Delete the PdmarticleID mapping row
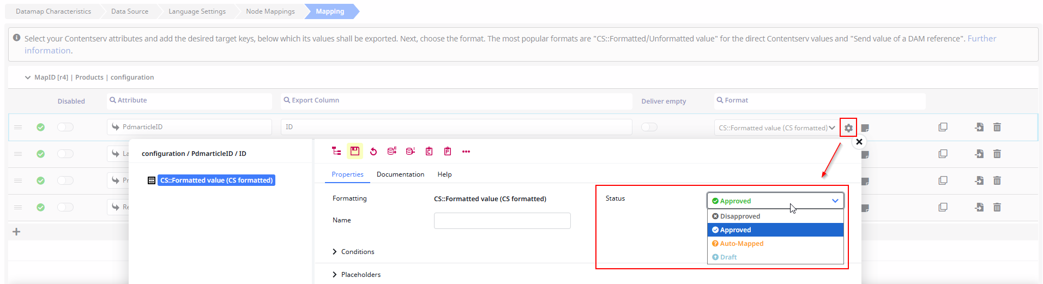 pos(997,127)
